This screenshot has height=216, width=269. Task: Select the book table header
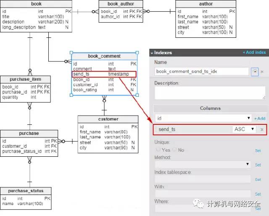click(36, 4)
